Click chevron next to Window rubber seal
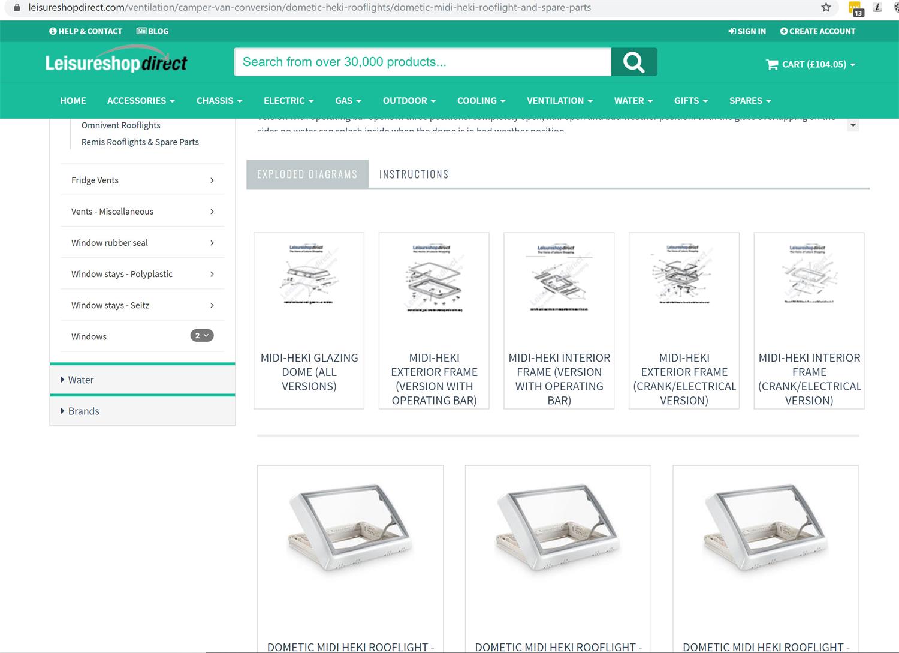 [x=212, y=242]
